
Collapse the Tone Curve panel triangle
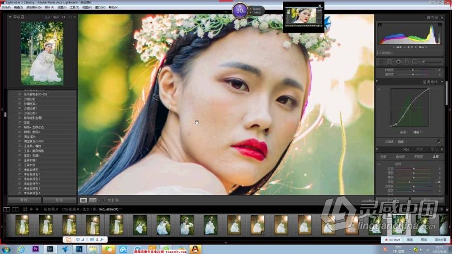pyautogui.click(x=442, y=82)
